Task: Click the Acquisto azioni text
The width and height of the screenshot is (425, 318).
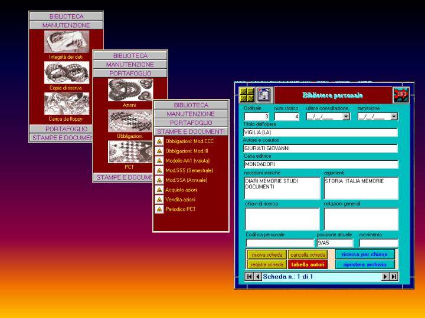Action: click(181, 190)
